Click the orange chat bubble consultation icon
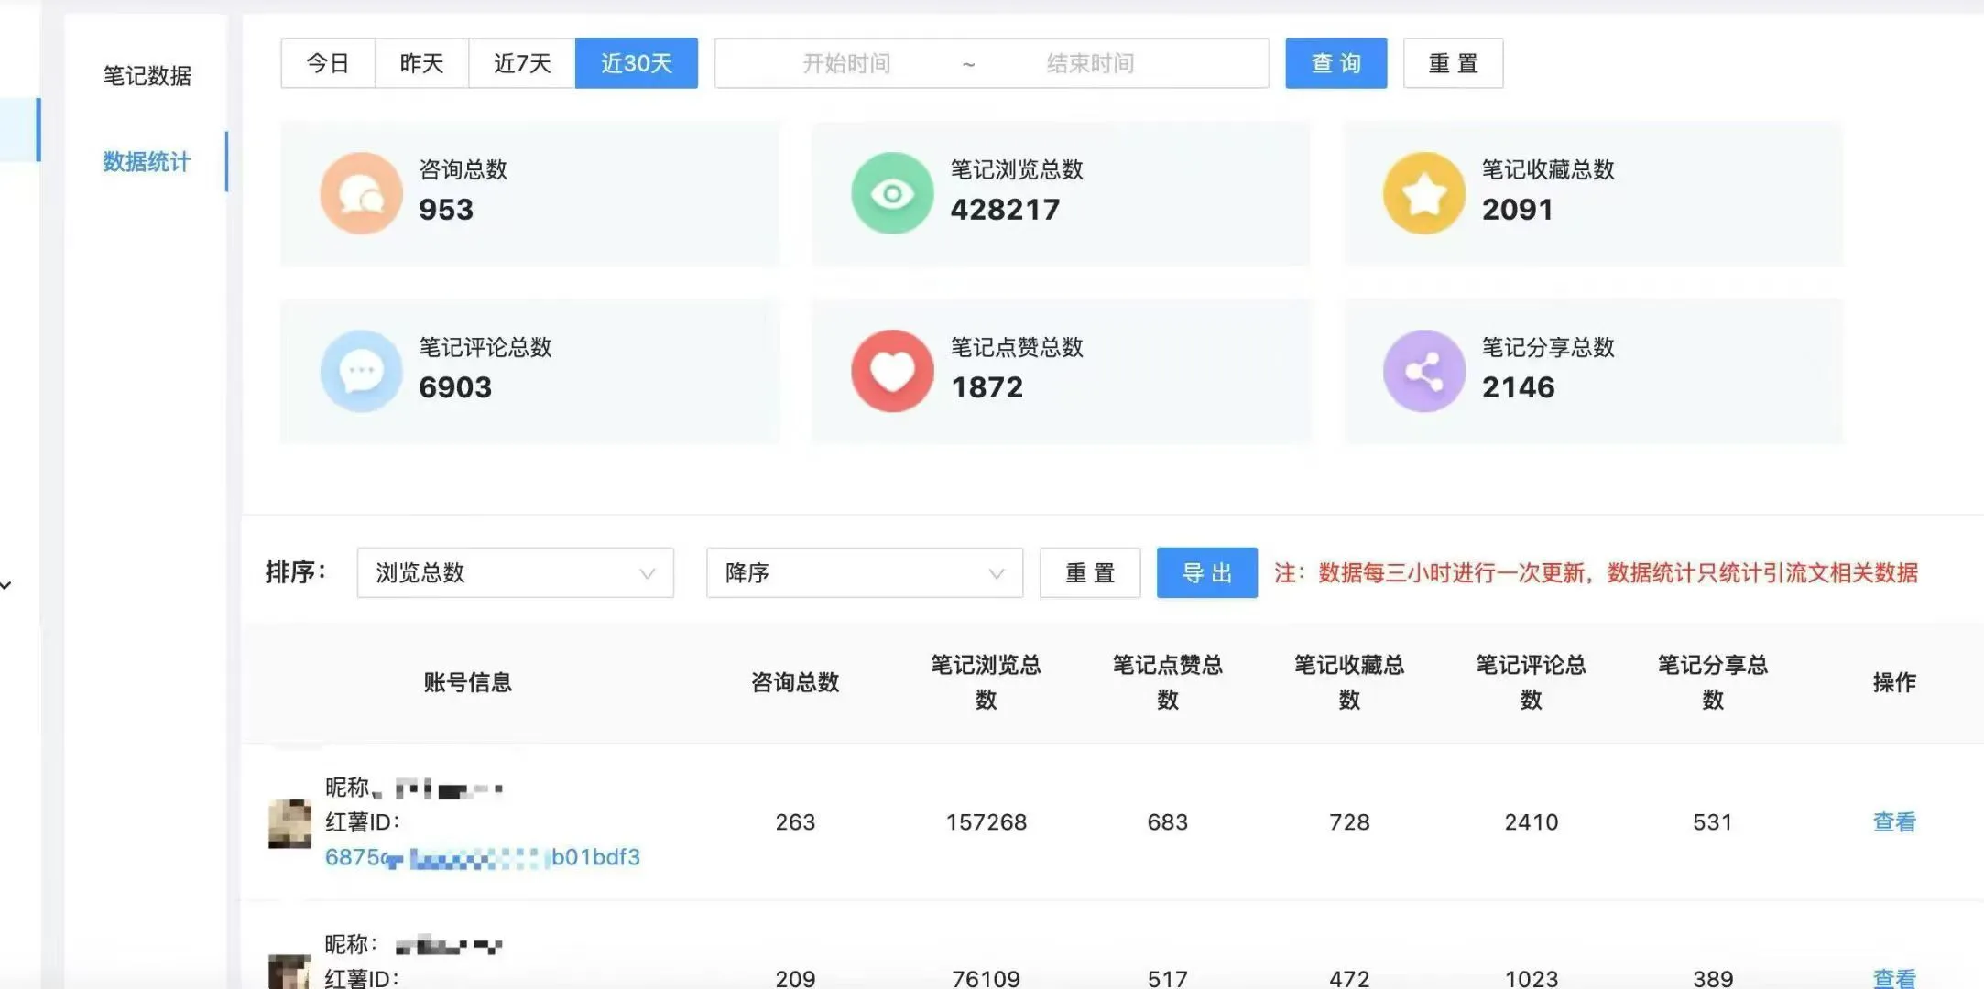Image resolution: width=1984 pixels, height=989 pixels. (361, 192)
